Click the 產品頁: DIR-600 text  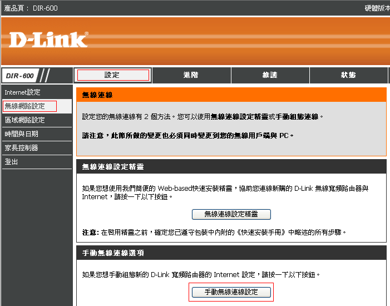coord(31,8)
